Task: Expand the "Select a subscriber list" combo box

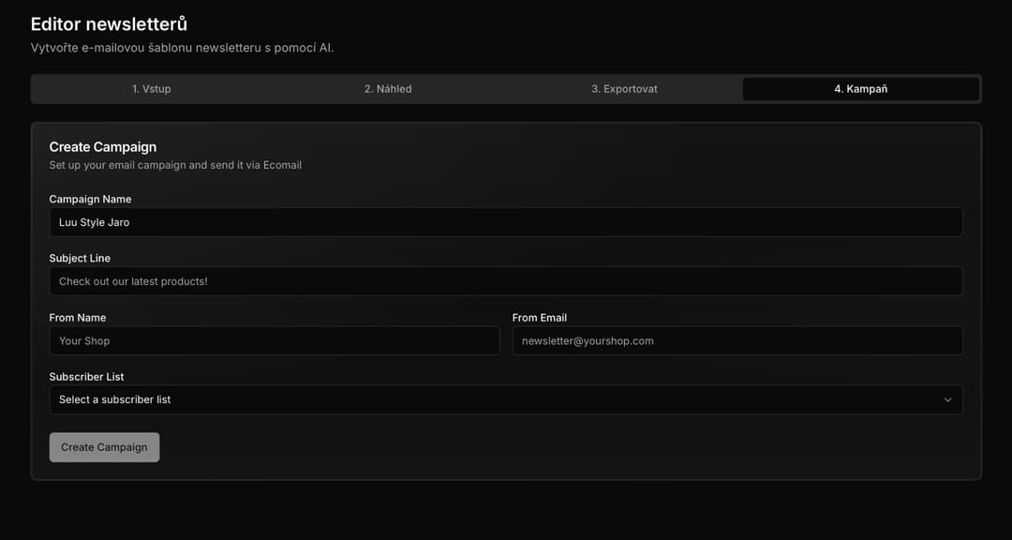Action: (506, 398)
